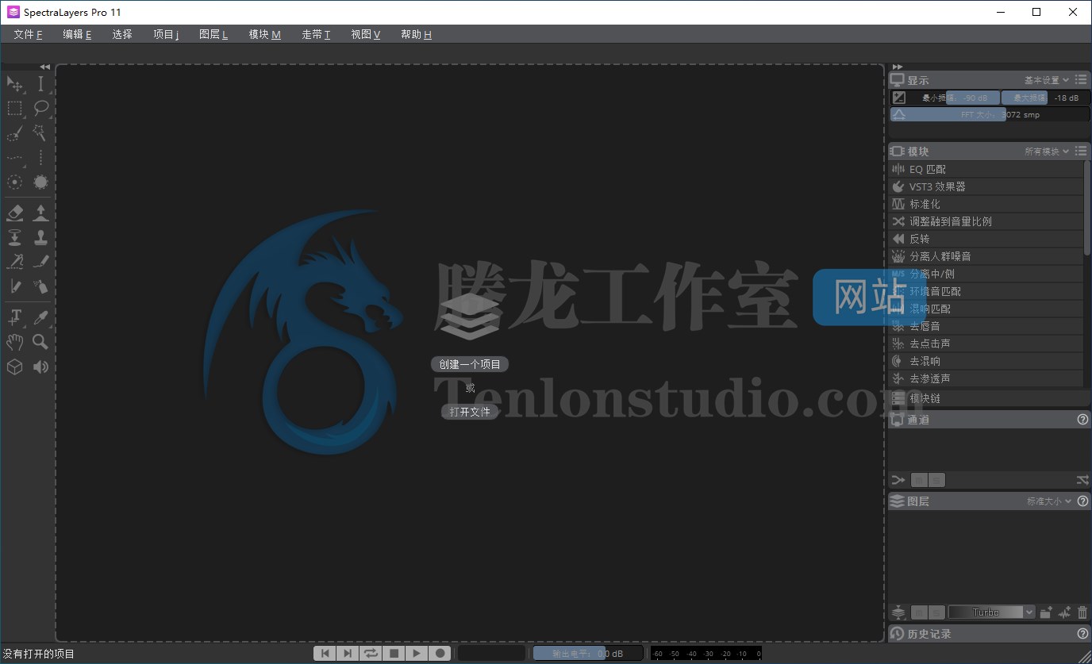Toggle the Channels panel solo S button
This screenshot has width=1092, height=664.
[x=936, y=480]
